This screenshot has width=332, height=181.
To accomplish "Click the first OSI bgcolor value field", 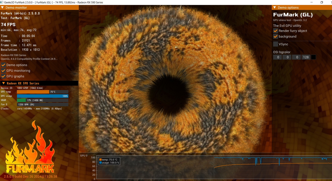I will point(278,57).
